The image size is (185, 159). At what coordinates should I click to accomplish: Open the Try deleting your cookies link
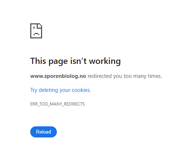[60, 90]
